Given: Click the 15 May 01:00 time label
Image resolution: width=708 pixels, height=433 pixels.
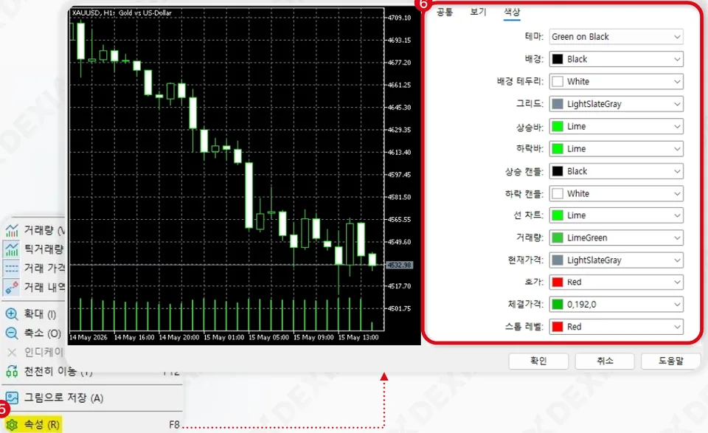Looking at the screenshot, I should click(224, 337).
